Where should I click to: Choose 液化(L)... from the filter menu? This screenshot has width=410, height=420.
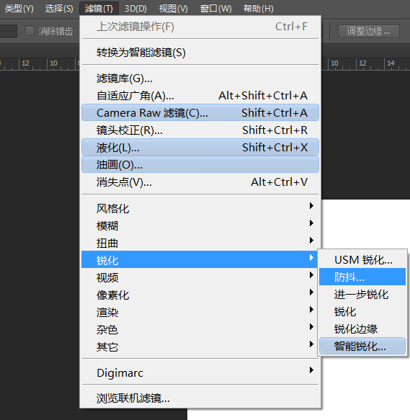(200, 147)
